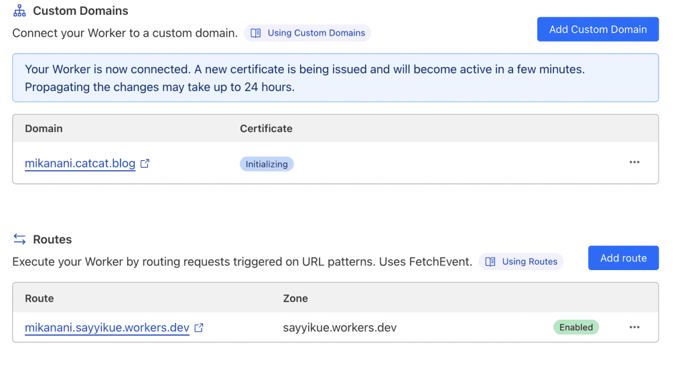The height and width of the screenshot is (390, 686).
Task: Open the three-dot menu for mikanani.catcat.blog
Action: point(634,162)
